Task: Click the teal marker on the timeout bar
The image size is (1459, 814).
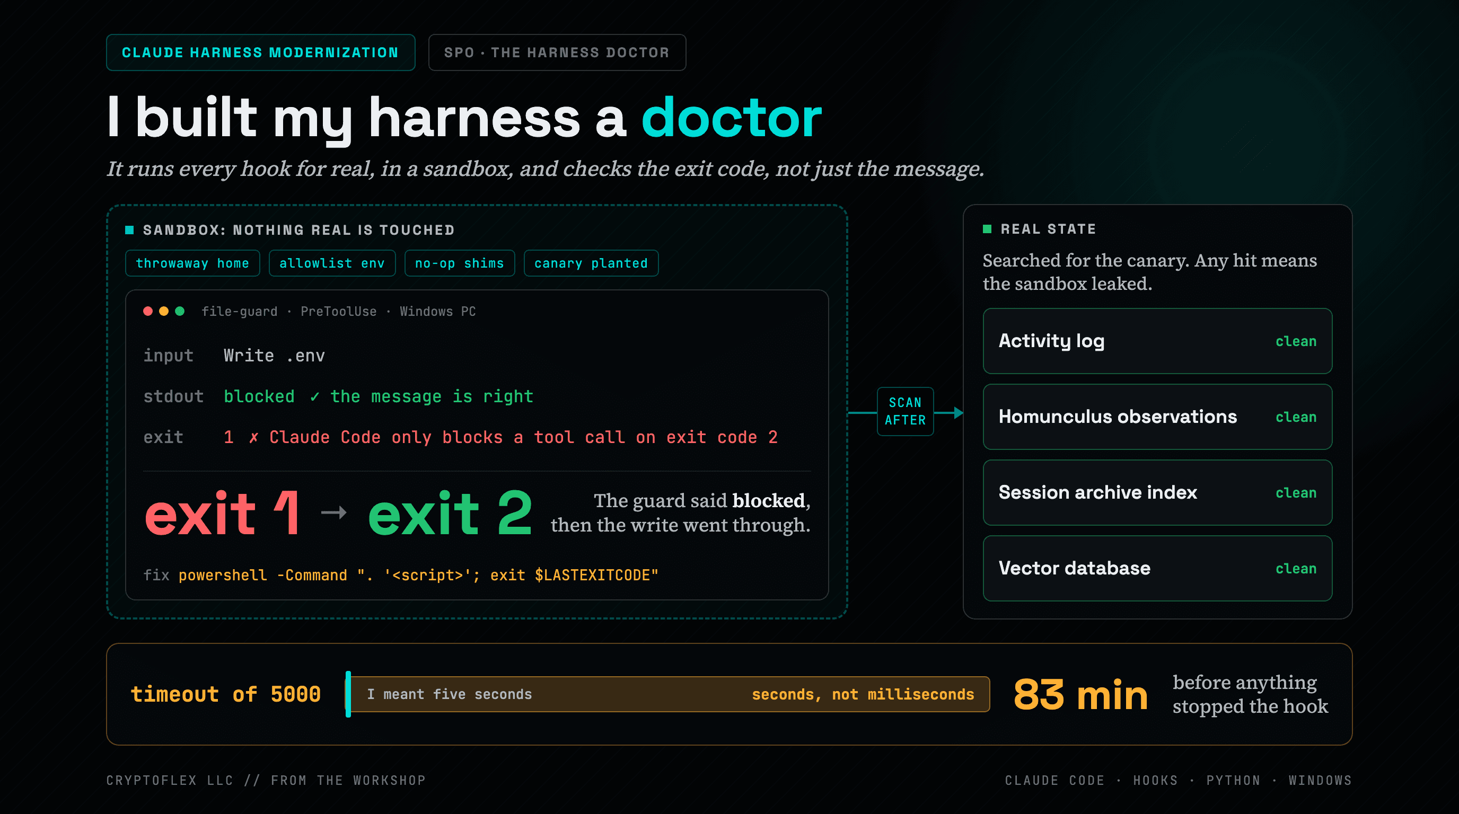Action: click(x=348, y=694)
